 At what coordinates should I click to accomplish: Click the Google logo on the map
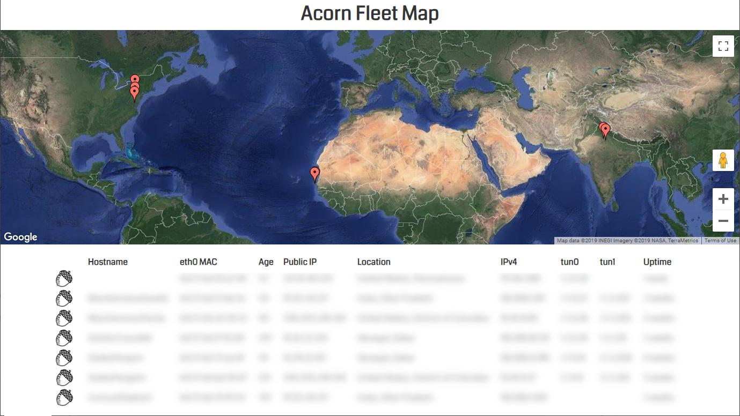click(20, 237)
